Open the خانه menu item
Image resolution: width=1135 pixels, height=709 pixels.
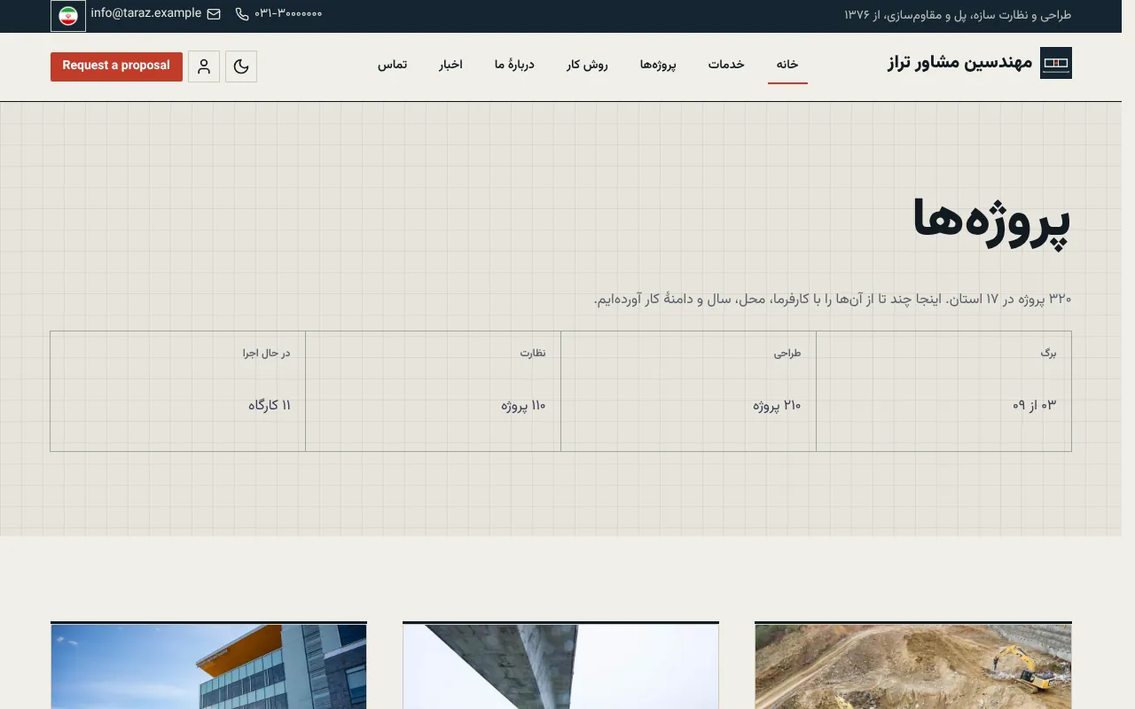(x=787, y=65)
